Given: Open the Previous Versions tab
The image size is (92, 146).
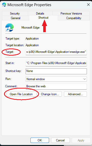Looking at the screenshot, I should (x=71, y=14).
